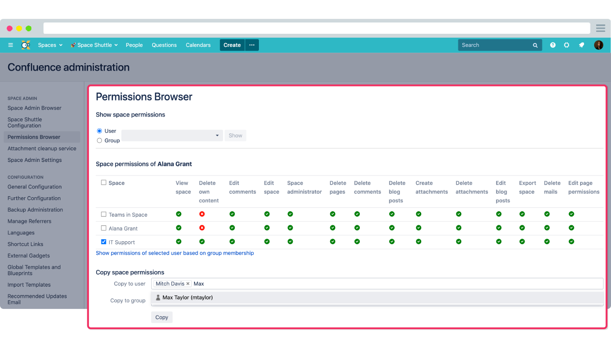This screenshot has height=348, width=611.
Task: Select Max Taylor (mtaylor) suggestion
Action: pyautogui.click(x=187, y=298)
